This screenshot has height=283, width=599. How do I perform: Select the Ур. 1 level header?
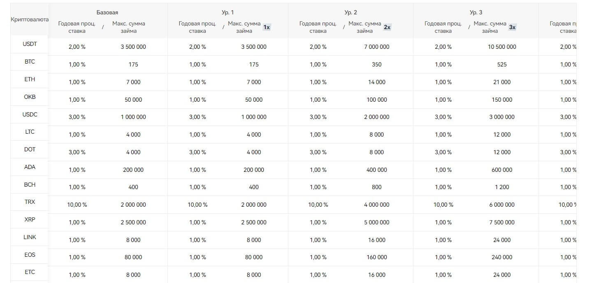tap(228, 13)
